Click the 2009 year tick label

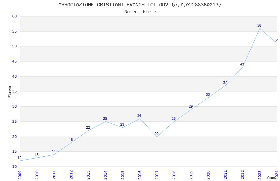click(x=20, y=175)
